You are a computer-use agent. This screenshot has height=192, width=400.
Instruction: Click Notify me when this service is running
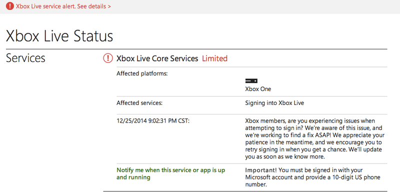point(171,173)
